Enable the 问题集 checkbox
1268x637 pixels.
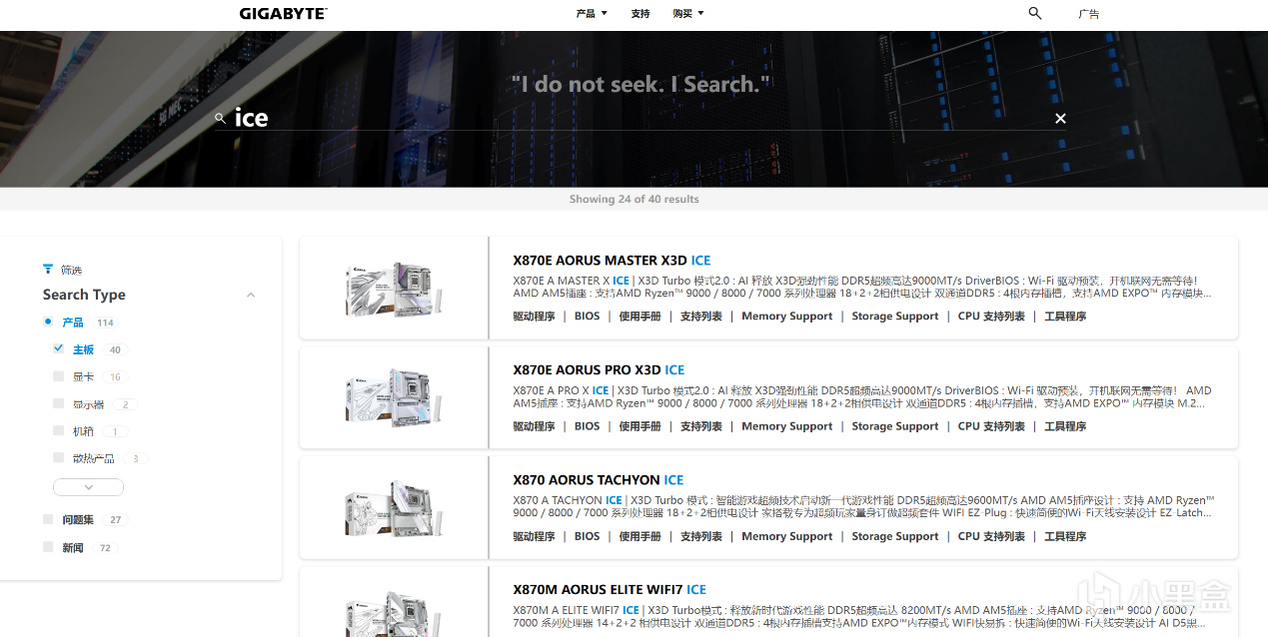tap(48, 519)
